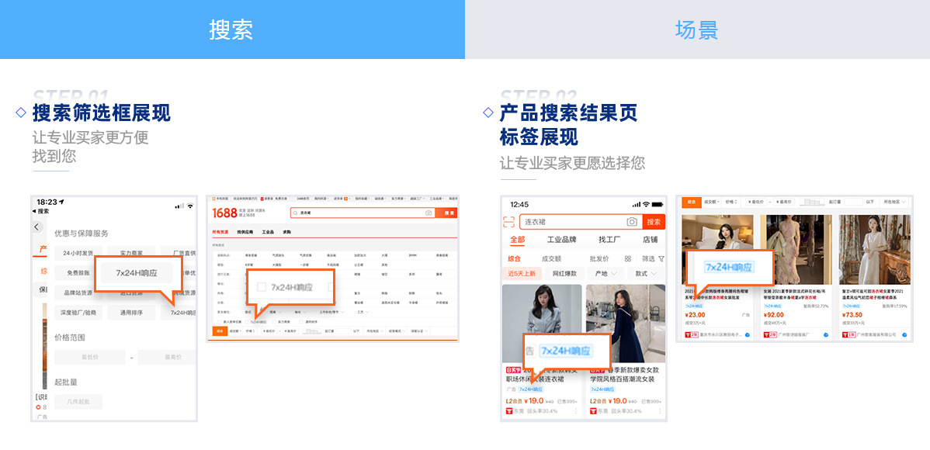Click camera icon in the 1688 desktop search box

click(x=429, y=213)
